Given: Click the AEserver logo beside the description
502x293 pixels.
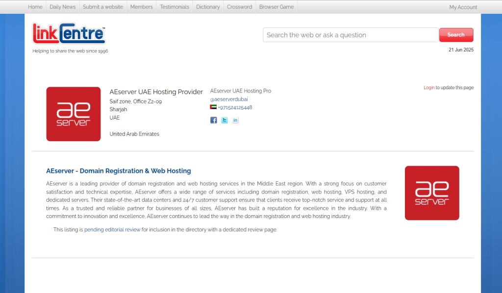Looking at the screenshot, I should 432,193.
